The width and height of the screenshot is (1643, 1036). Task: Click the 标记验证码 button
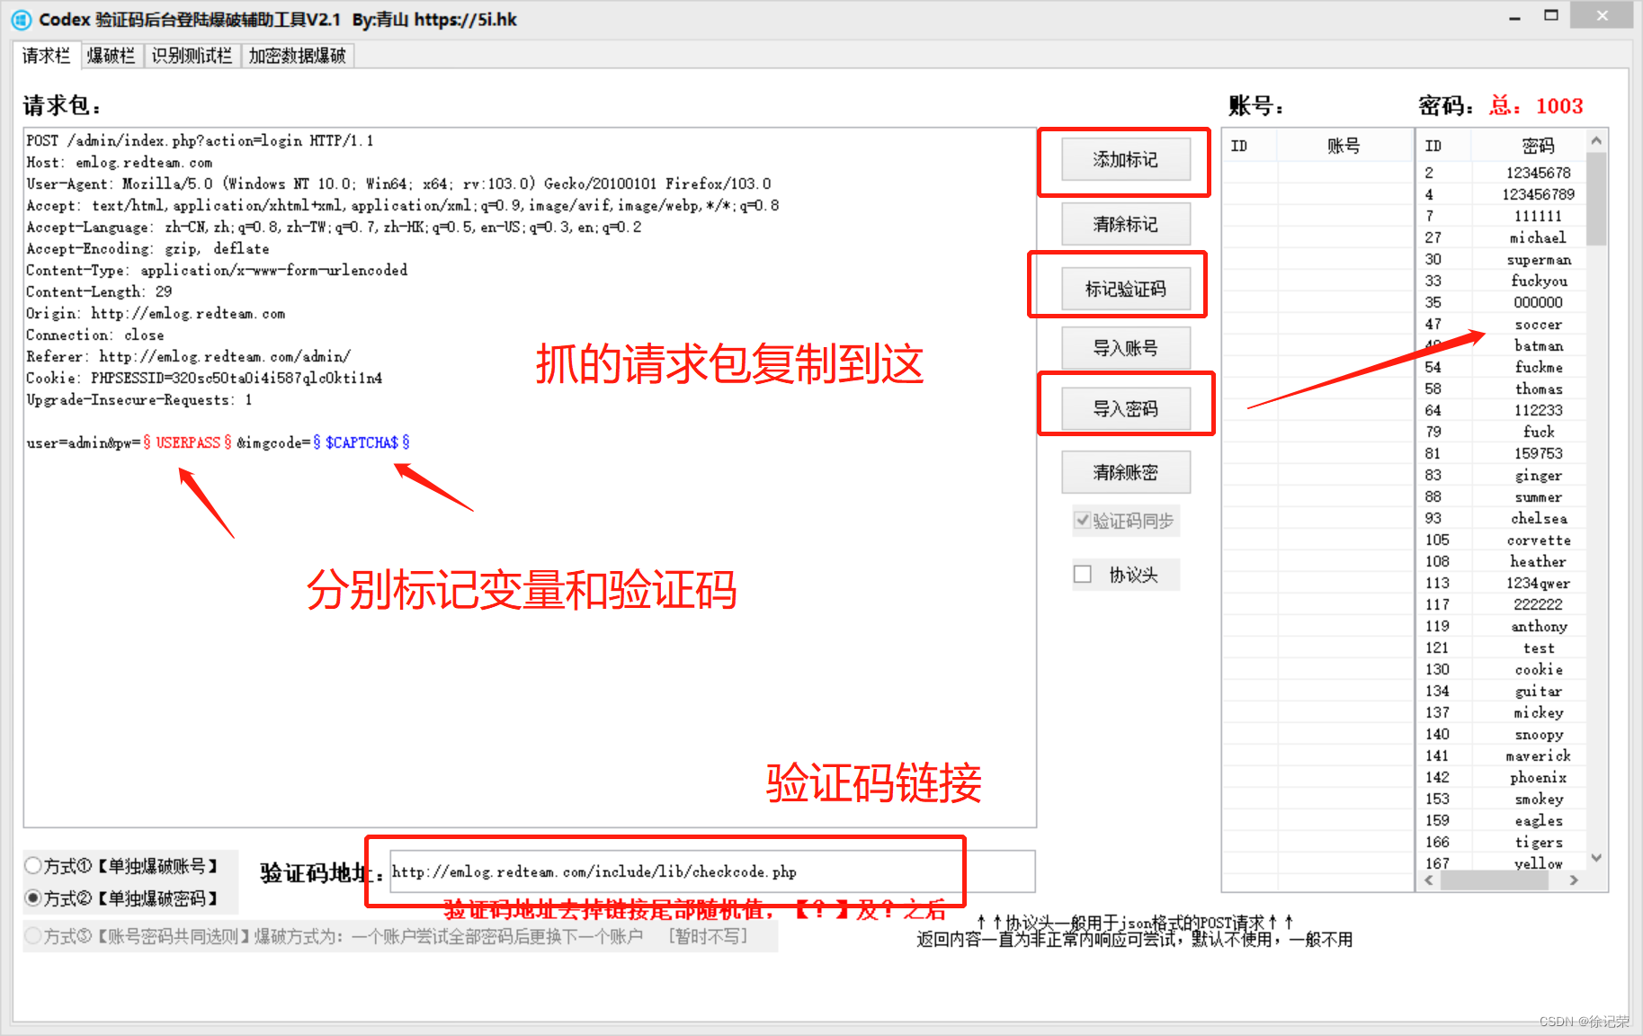[1125, 289]
